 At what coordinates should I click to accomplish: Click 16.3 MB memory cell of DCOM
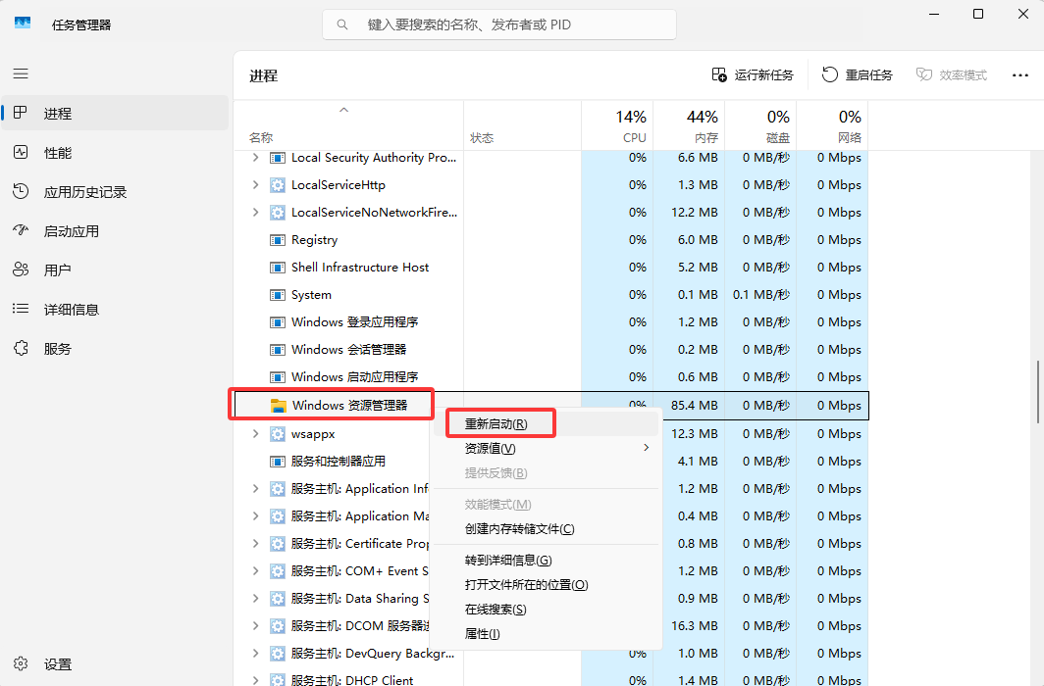coord(694,625)
